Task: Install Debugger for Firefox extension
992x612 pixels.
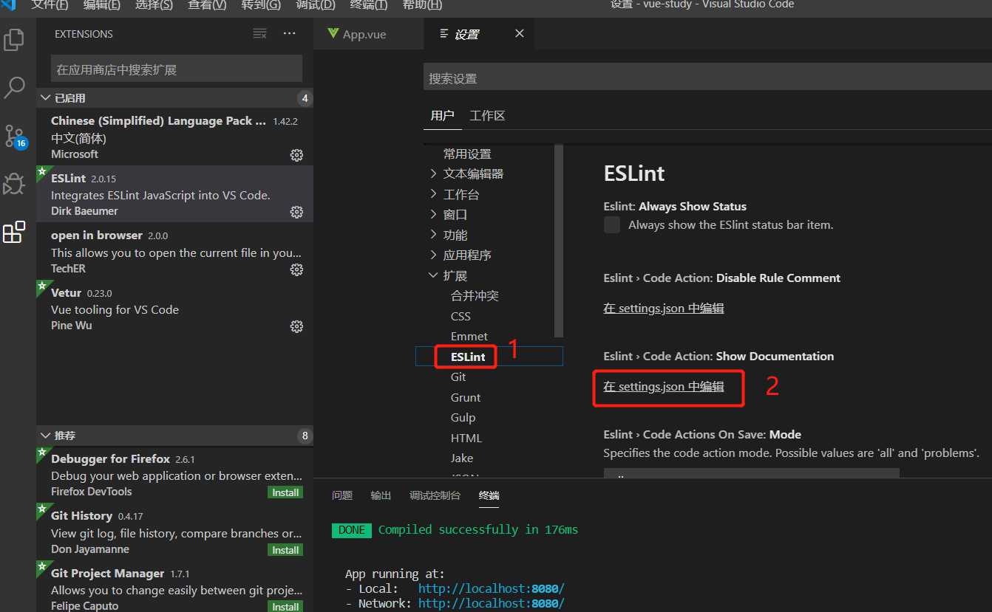Action: [x=285, y=492]
